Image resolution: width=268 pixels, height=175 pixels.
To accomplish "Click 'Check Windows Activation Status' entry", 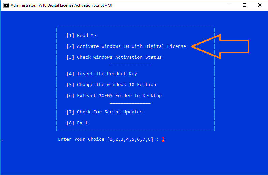I will pos(114,57).
